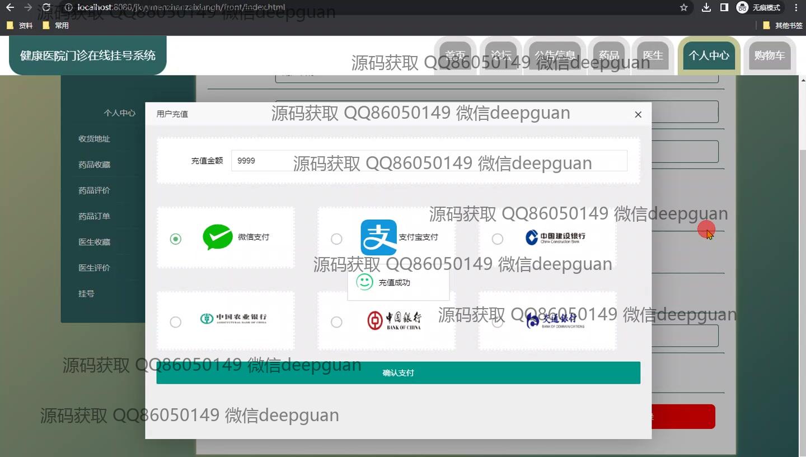
Task: Select Agricultural Bank of China radio button
Action: (176, 322)
